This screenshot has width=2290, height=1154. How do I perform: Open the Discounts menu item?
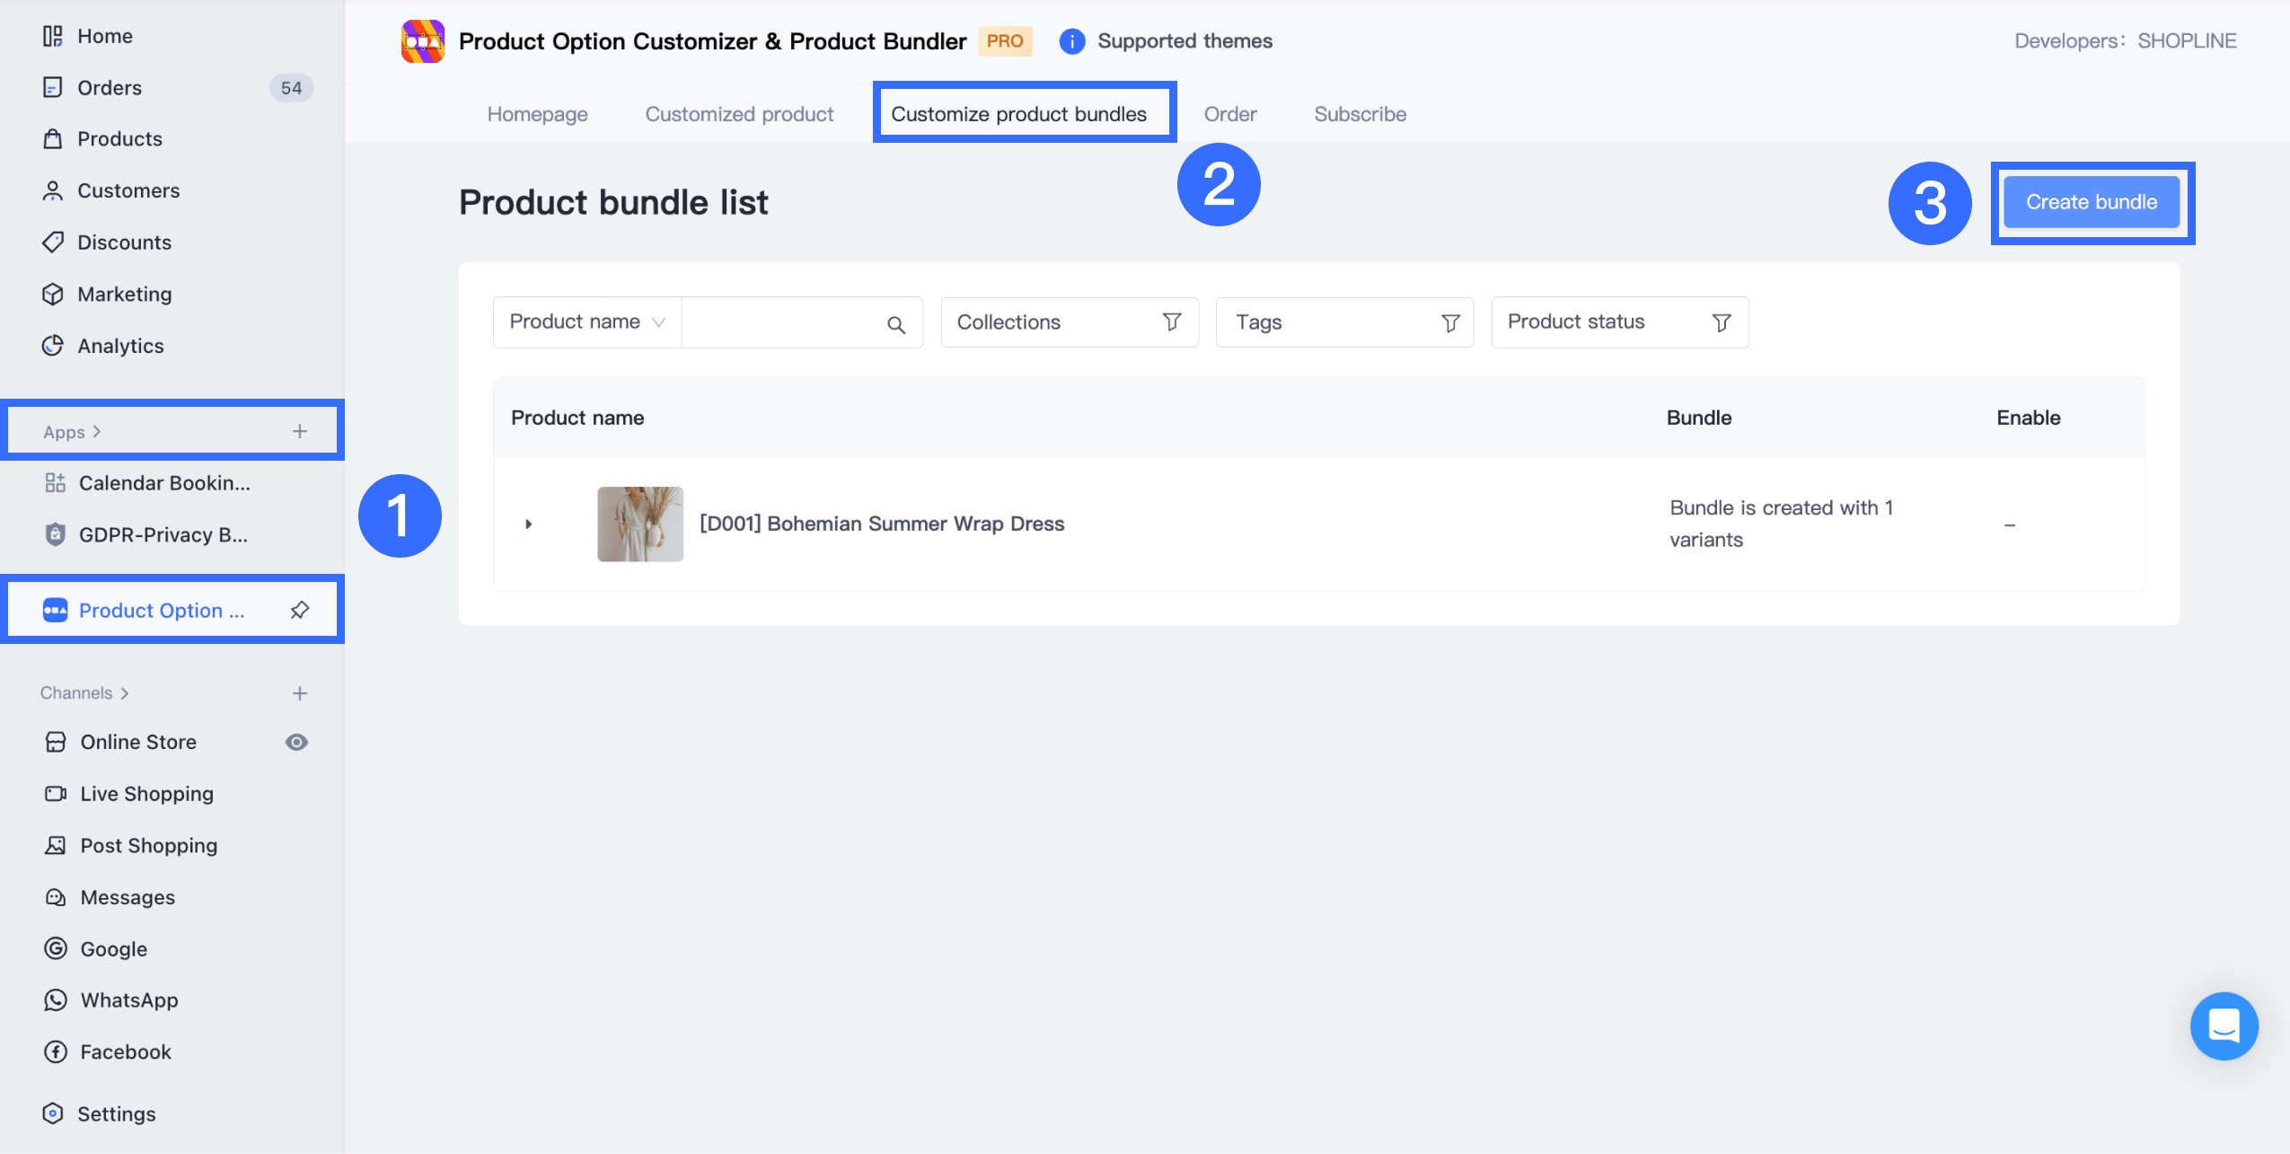coord(124,242)
